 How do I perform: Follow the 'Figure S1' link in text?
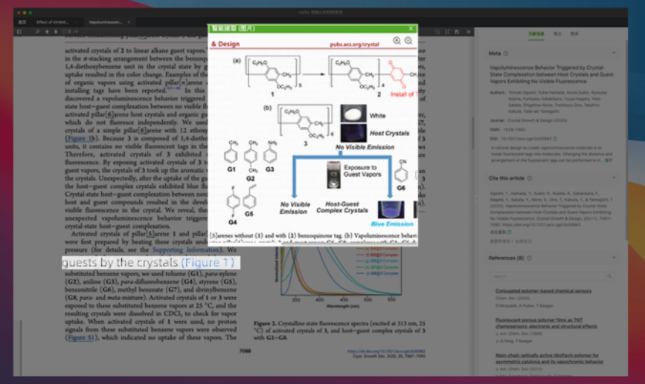click(81, 338)
